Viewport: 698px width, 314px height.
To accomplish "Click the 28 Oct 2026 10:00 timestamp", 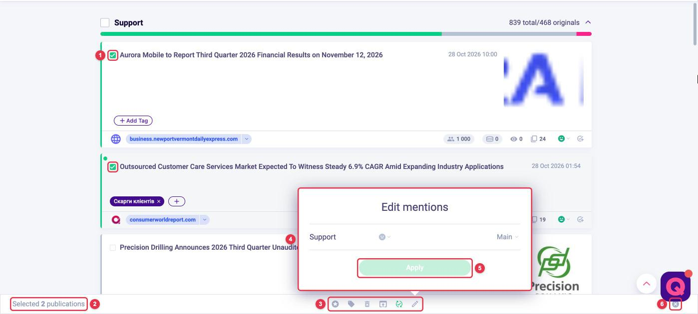I will click(x=473, y=54).
